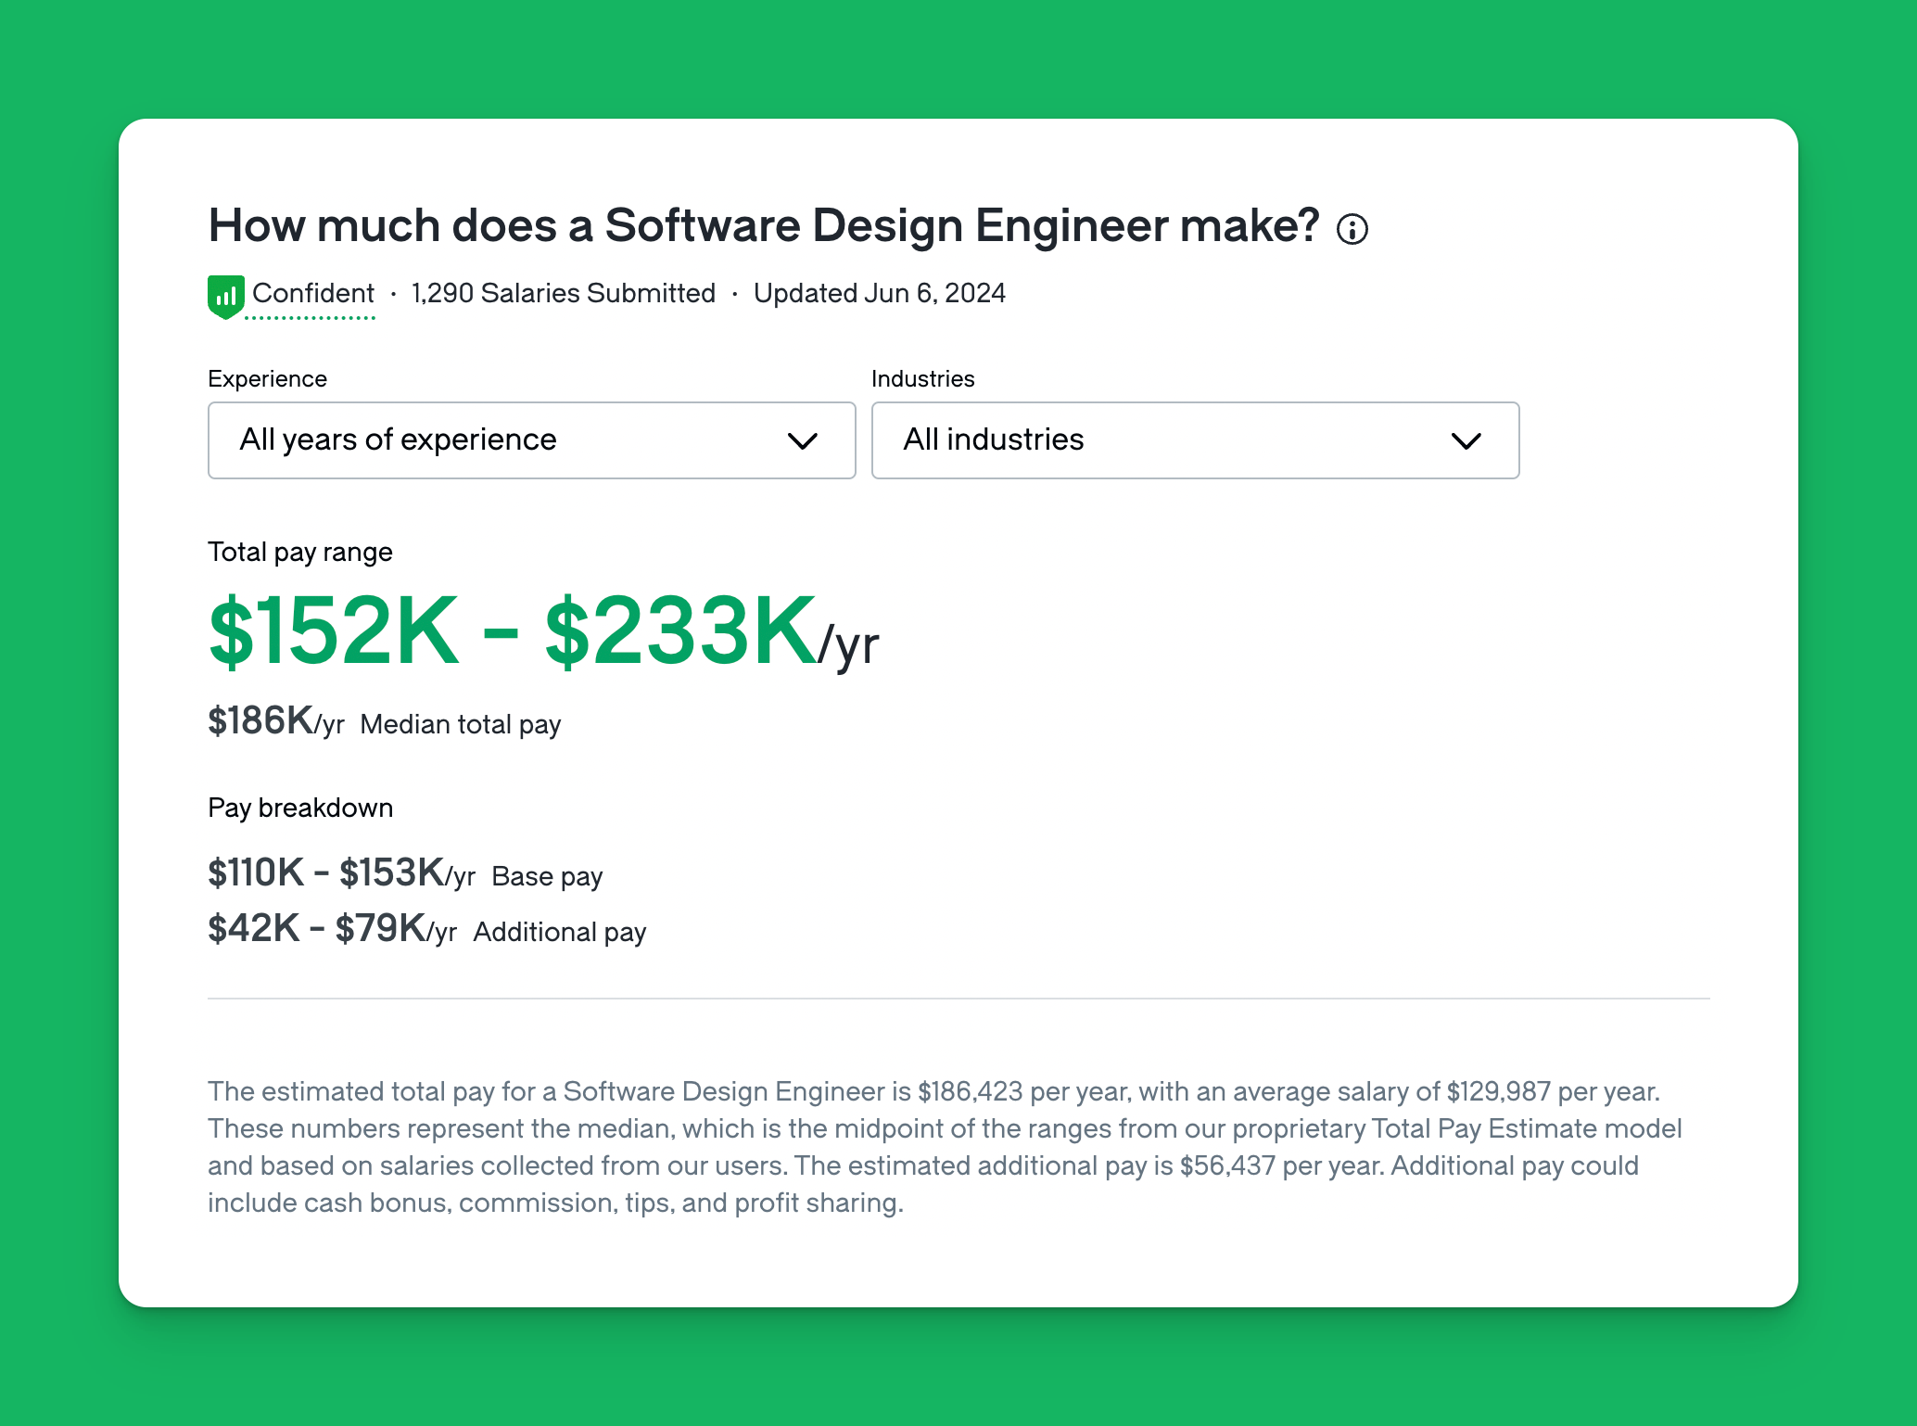1917x1426 pixels.
Task: Click the 1,290 Salaries Submitted text
Action: point(564,293)
